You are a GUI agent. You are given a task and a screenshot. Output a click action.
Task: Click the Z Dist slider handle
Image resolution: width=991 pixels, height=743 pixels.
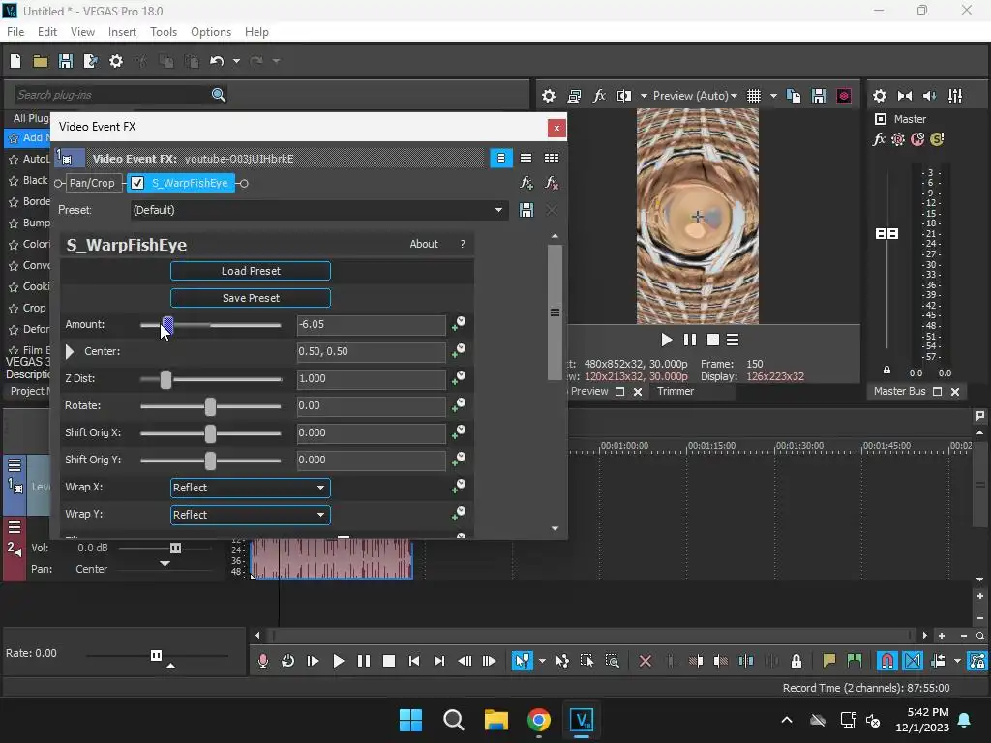(165, 379)
